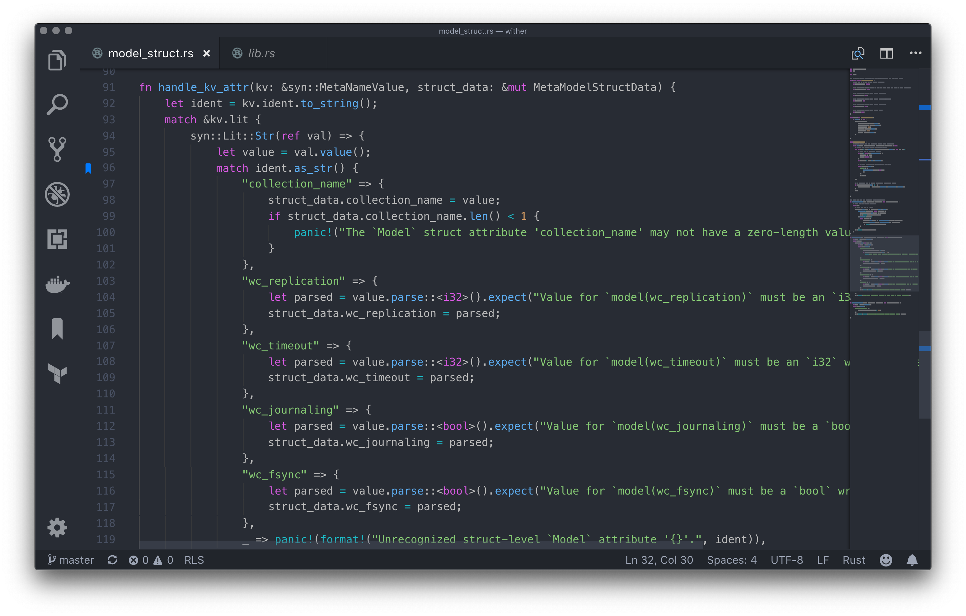Image resolution: width=966 pixels, height=616 pixels.
Task: Open the More Actions ellipsis menu
Action: pyautogui.click(x=916, y=53)
